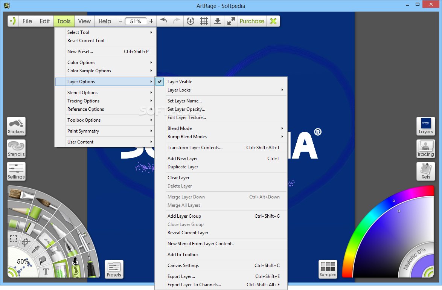Image resolution: width=442 pixels, height=290 pixels.
Task: Select the Color Sampler eyedropper tool
Action: pos(35,250)
